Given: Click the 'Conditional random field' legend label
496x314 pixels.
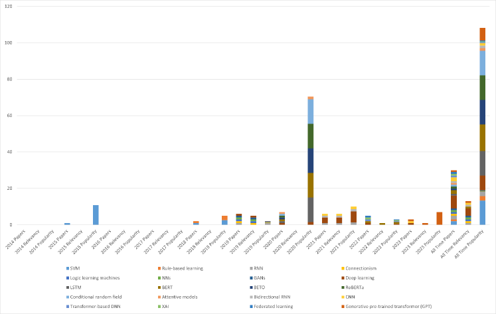Looking at the screenshot, I should [96, 297].
